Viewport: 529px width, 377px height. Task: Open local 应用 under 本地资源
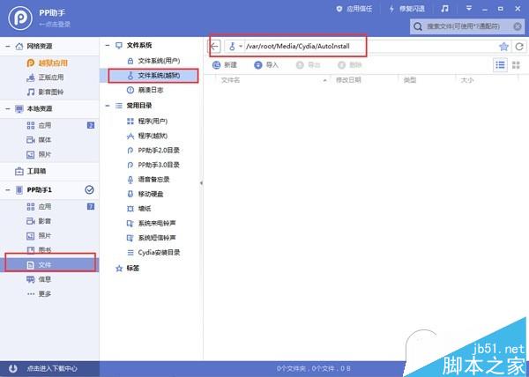39,125
